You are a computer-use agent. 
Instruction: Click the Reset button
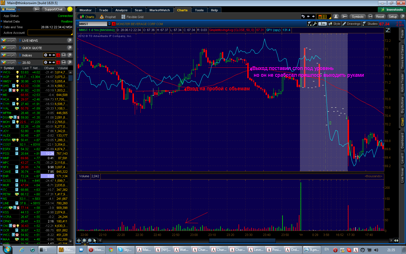380,17
